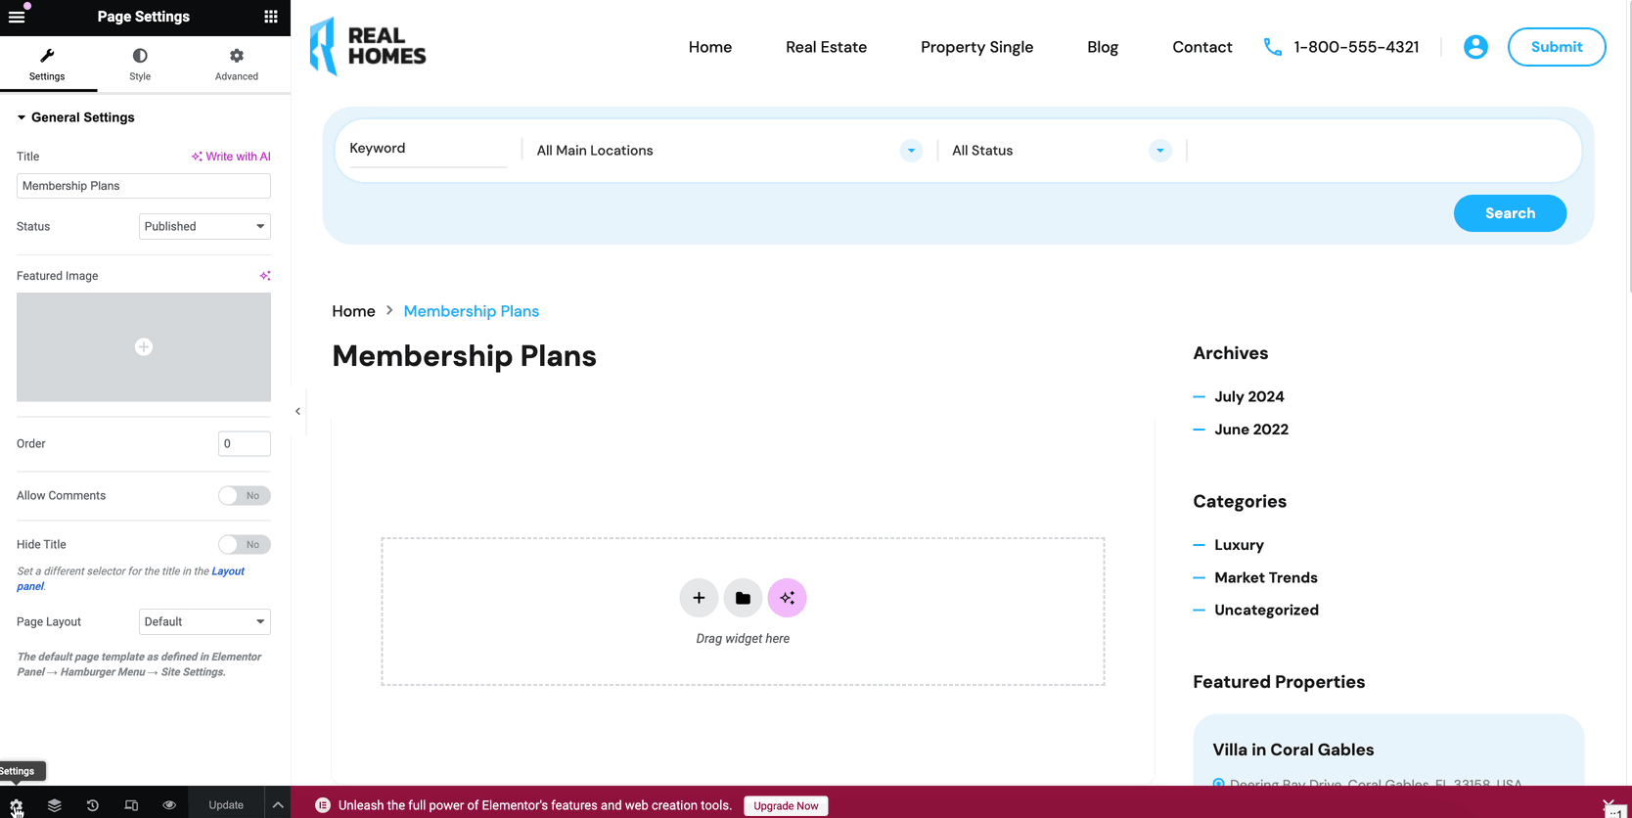
Task: Open Market Trends category
Action: pos(1266,577)
